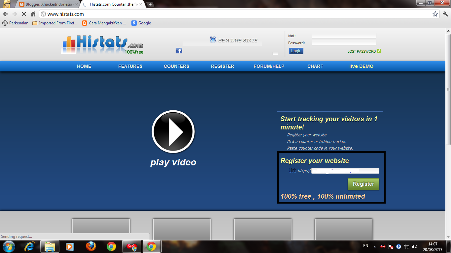Click the Password input field
Viewport: 451px width, 253px height.
click(344, 43)
